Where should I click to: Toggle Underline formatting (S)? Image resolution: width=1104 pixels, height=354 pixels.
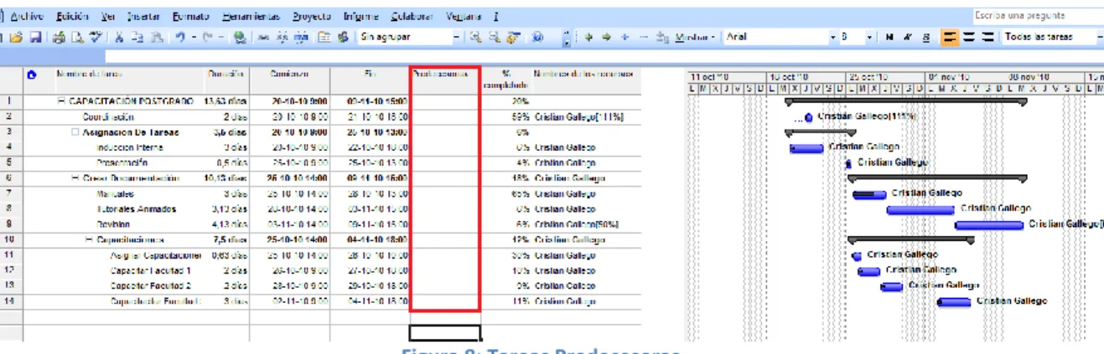926,37
